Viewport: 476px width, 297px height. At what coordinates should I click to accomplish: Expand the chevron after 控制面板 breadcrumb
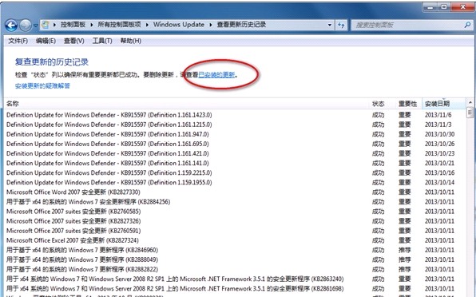(x=91, y=25)
